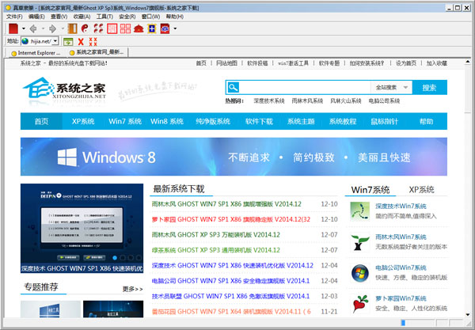The image size is (475, 330).
Task: Open the 查看(V) menu
Action: (x=59, y=17)
